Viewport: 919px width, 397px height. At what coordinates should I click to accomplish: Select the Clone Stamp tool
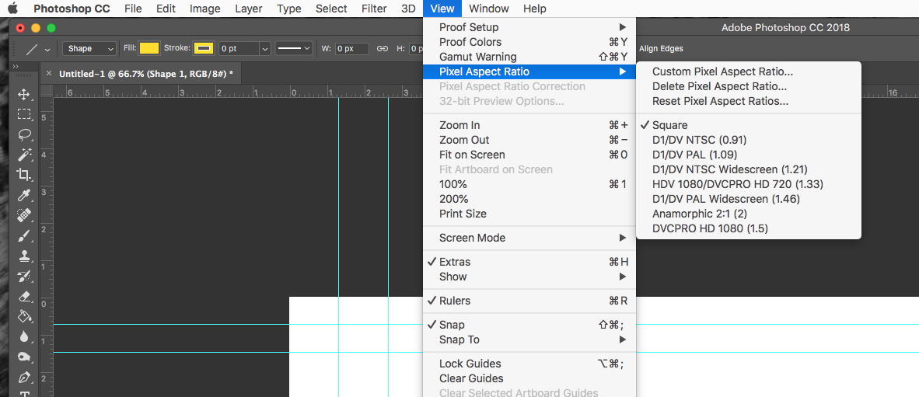(24, 256)
